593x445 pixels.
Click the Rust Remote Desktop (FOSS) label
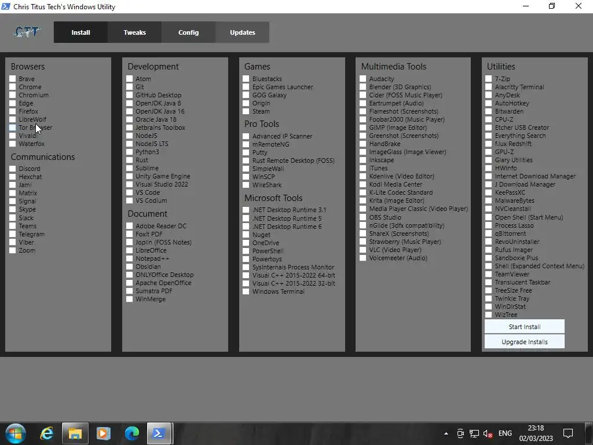294,161
